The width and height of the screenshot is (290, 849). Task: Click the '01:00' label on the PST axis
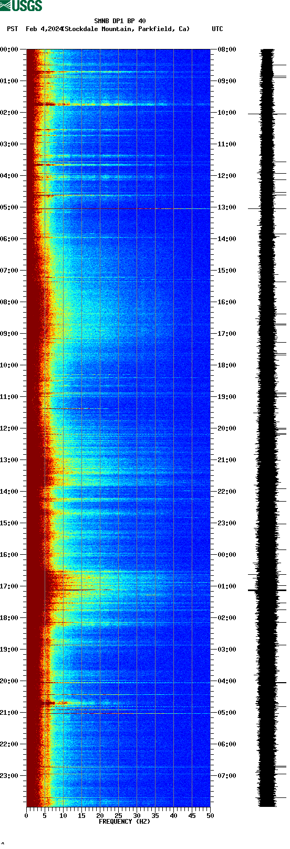9,81
